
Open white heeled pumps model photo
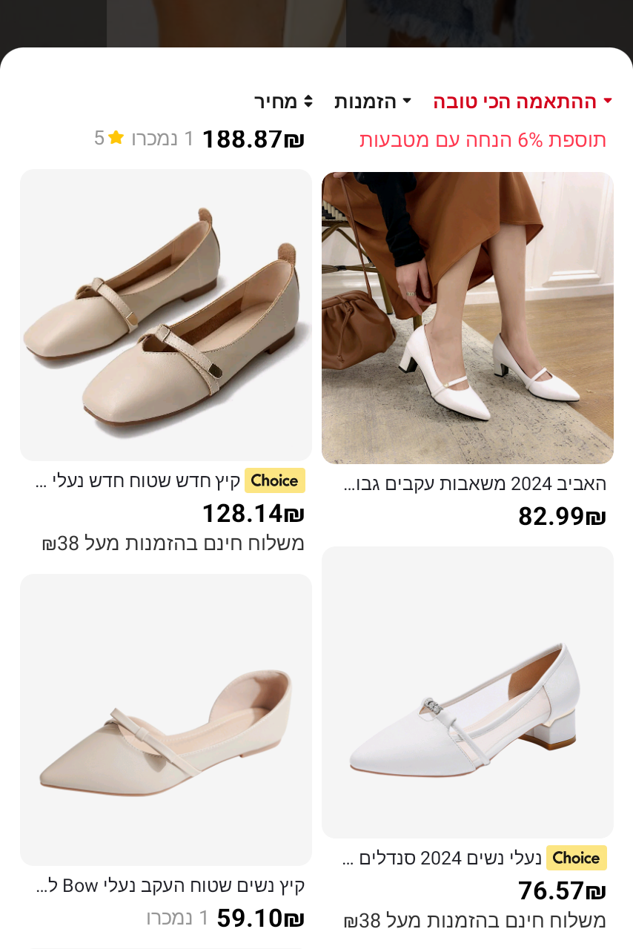pyautogui.click(x=468, y=318)
